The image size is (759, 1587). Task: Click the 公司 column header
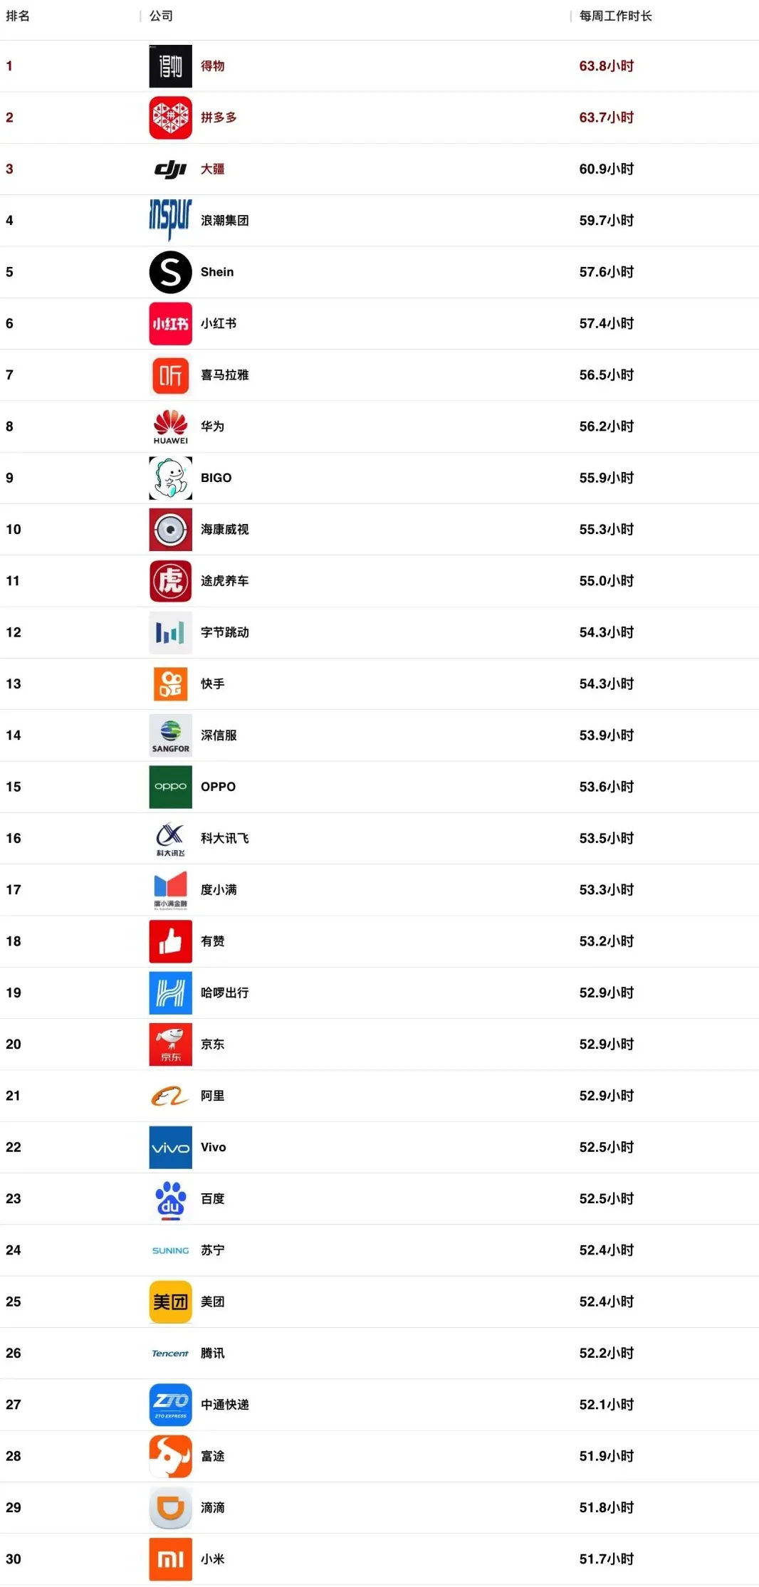(161, 16)
